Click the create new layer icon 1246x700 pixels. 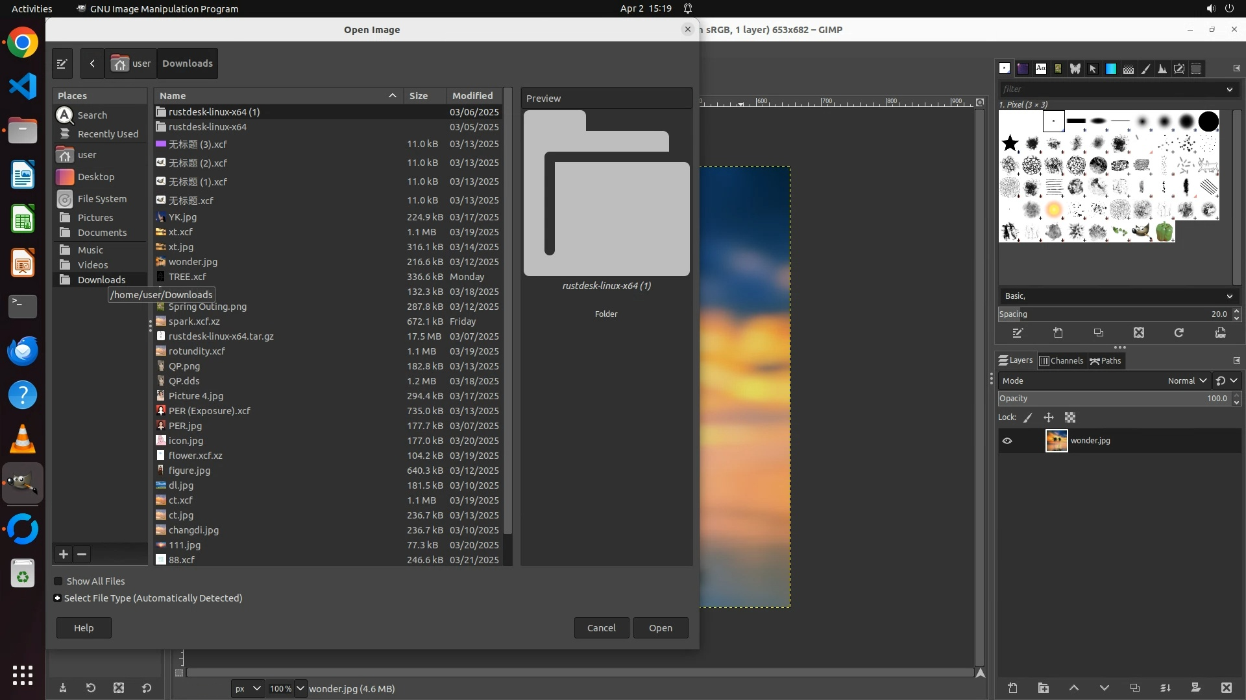1012,688
